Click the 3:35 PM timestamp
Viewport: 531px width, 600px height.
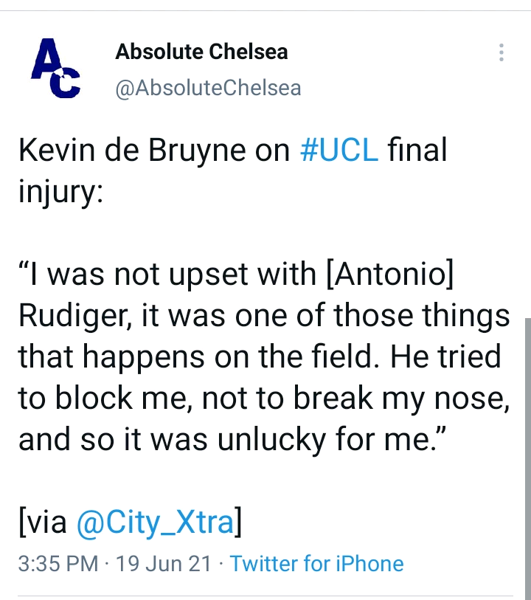point(58,564)
